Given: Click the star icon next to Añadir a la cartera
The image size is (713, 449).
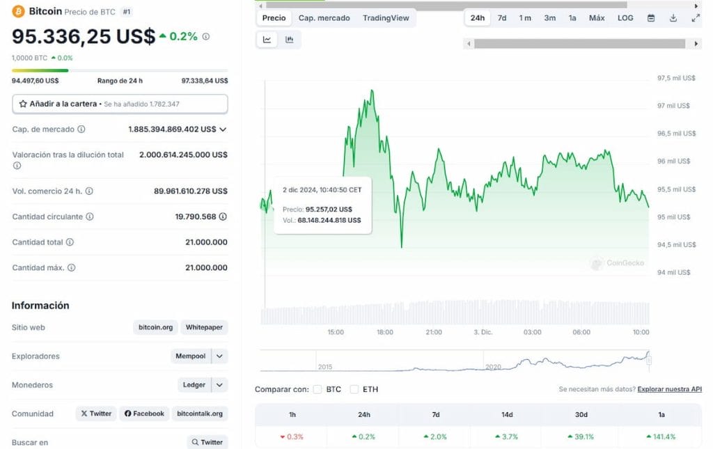Looking at the screenshot, I should [24, 103].
